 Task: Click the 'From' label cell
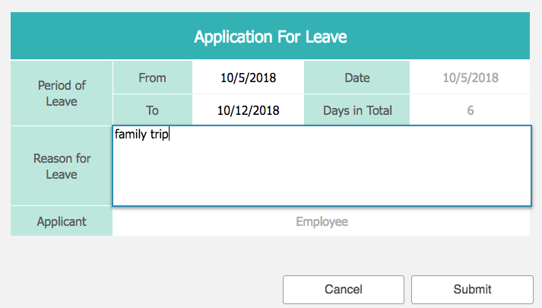click(152, 78)
